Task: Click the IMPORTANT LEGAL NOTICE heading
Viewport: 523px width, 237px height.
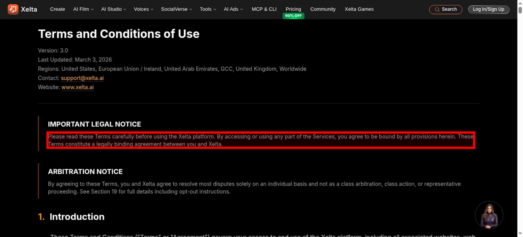Action: click(x=94, y=124)
